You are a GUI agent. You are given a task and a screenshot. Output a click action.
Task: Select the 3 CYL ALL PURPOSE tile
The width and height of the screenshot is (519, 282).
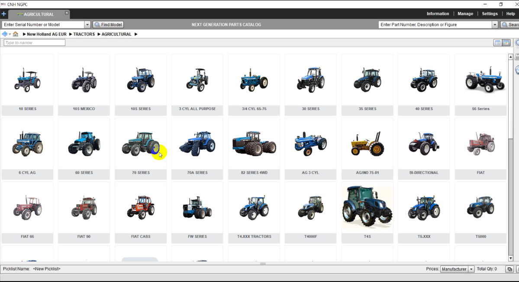point(197,85)
